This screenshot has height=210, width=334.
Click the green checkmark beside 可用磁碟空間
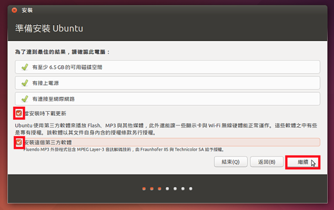(x=25, y=67)
